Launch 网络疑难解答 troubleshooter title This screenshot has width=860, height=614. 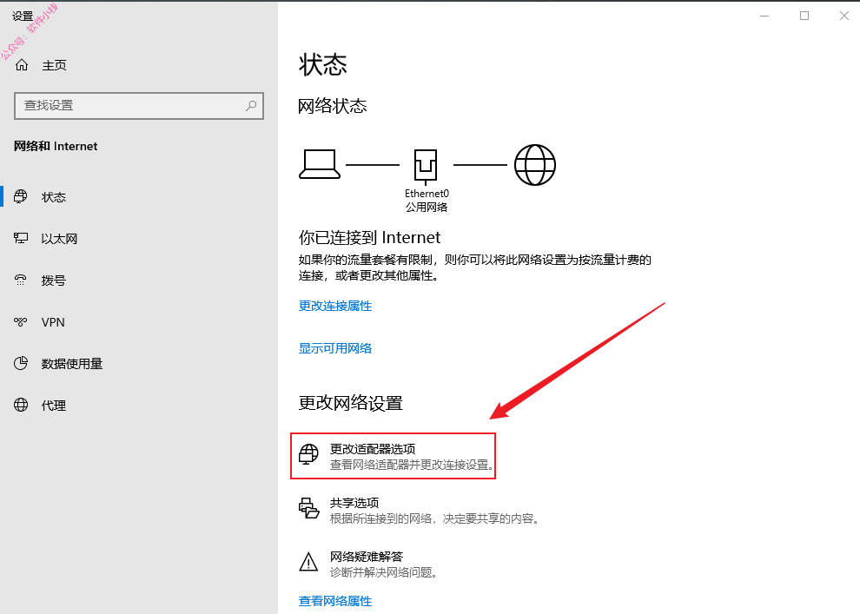click(367, 557)
